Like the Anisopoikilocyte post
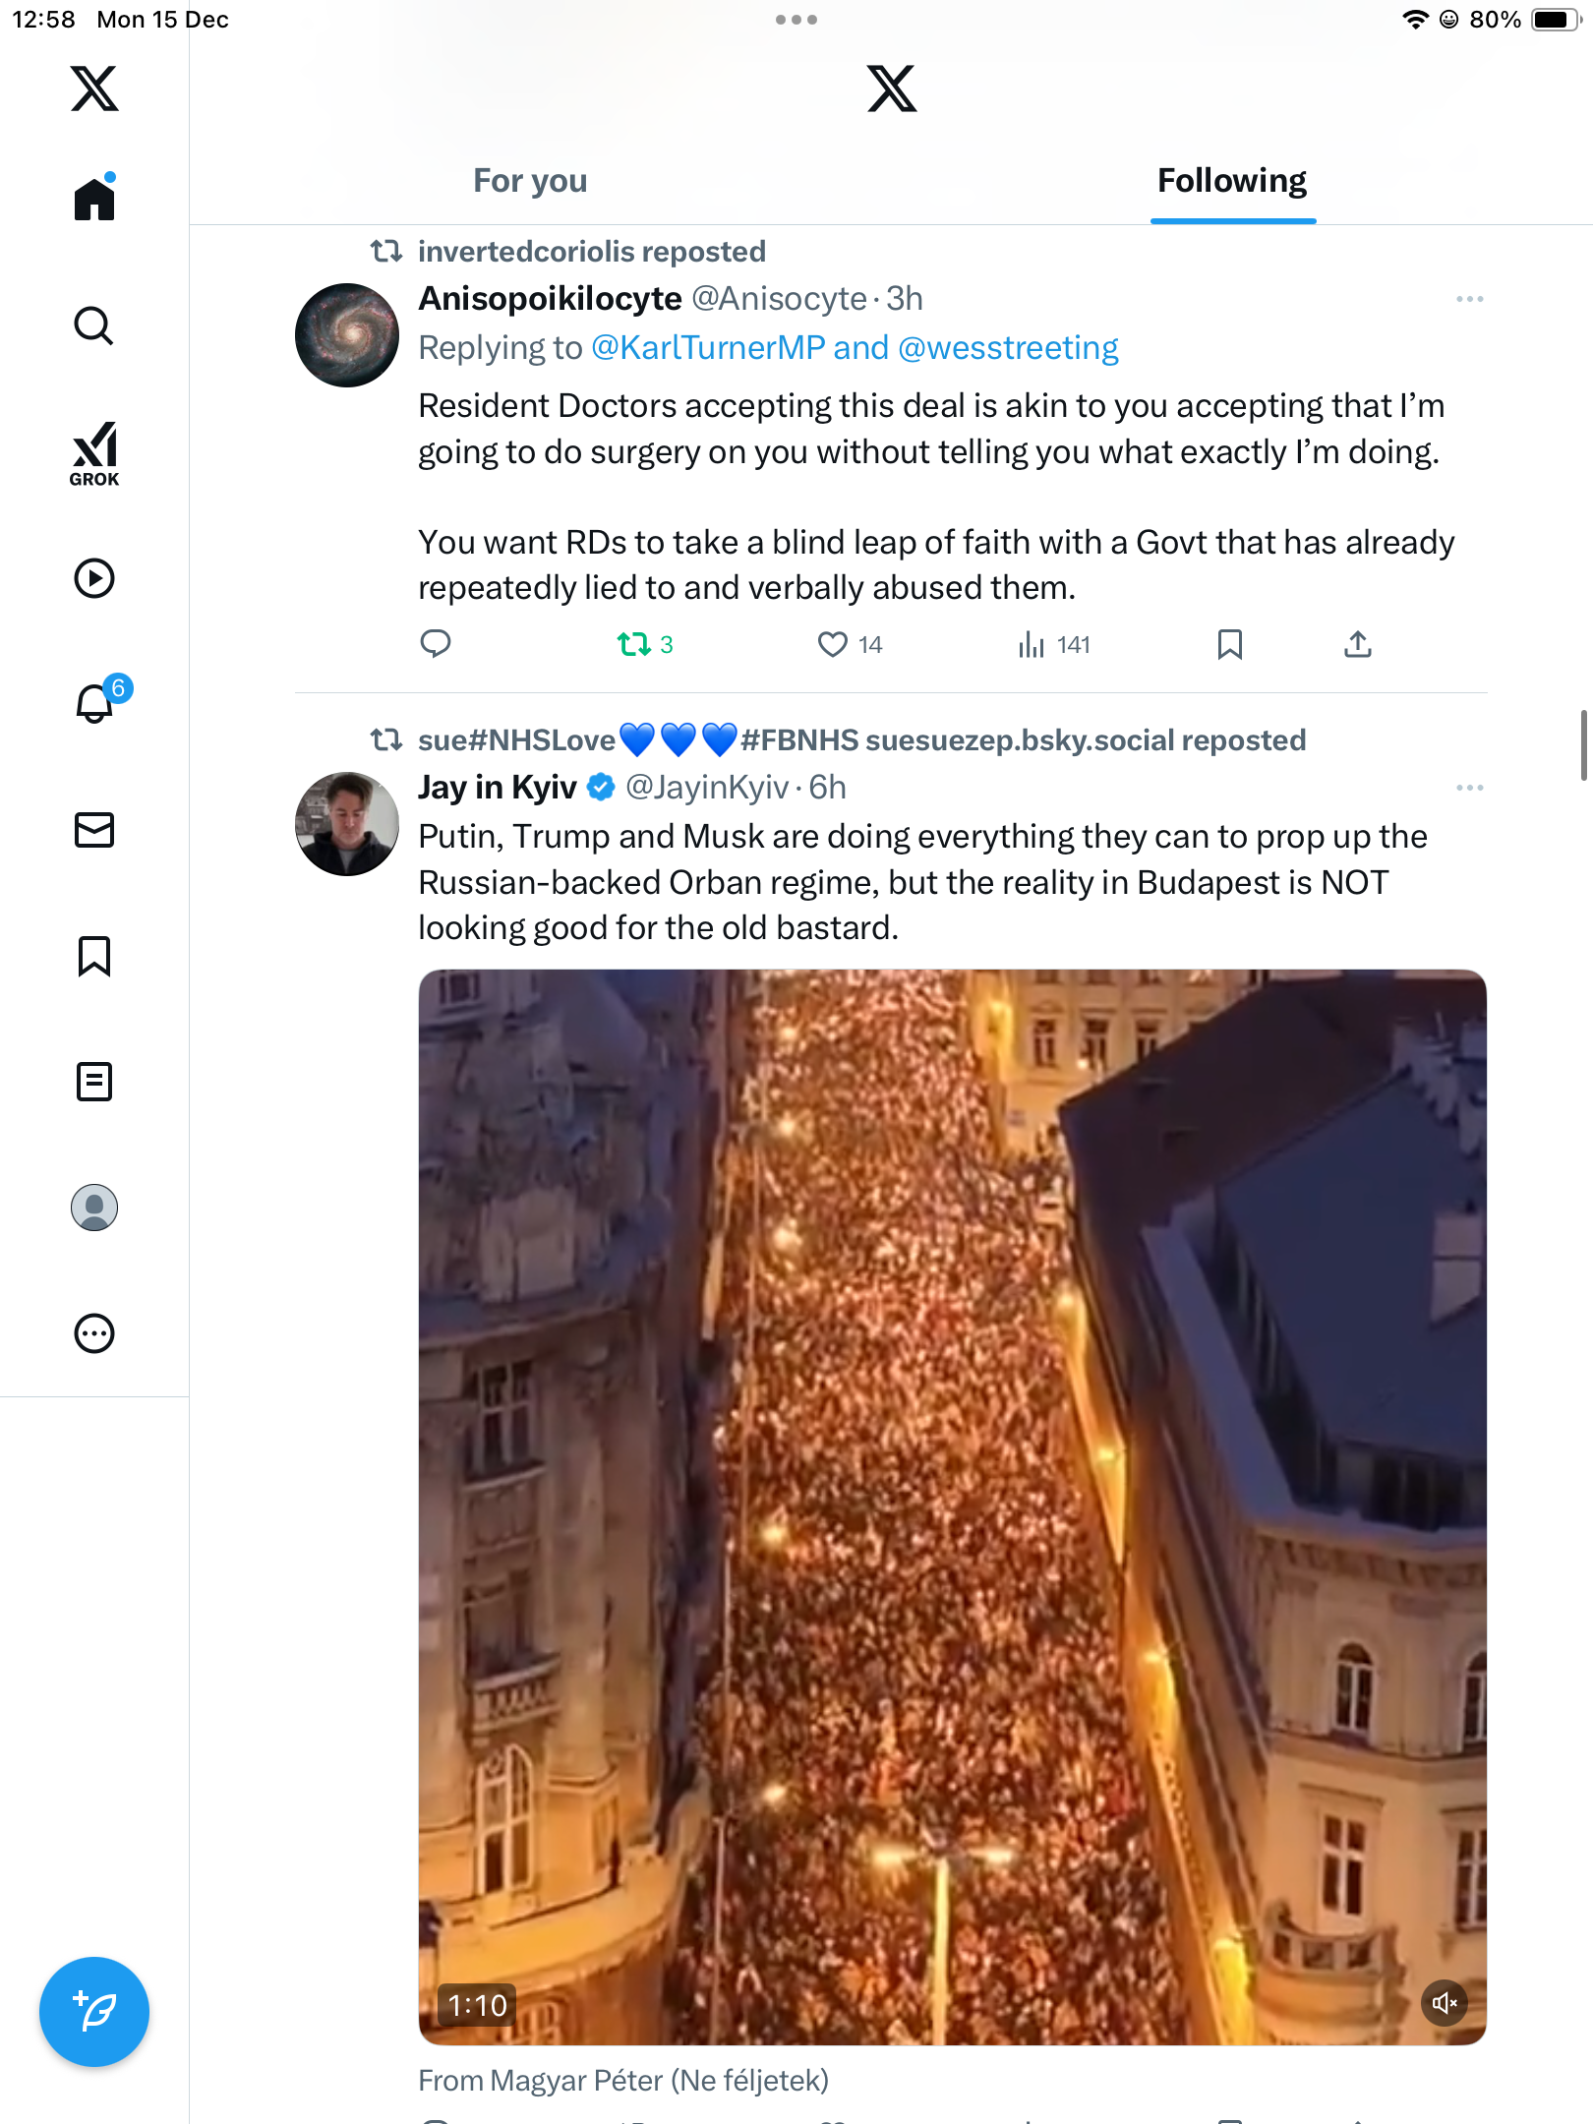 point(833,645)
